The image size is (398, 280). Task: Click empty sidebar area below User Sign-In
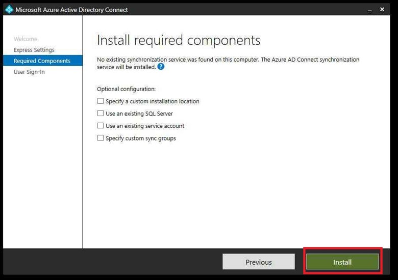click(x=42, y=163)
